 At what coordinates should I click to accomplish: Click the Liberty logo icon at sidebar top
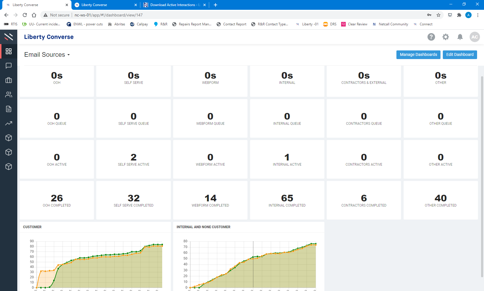(9, 37)
